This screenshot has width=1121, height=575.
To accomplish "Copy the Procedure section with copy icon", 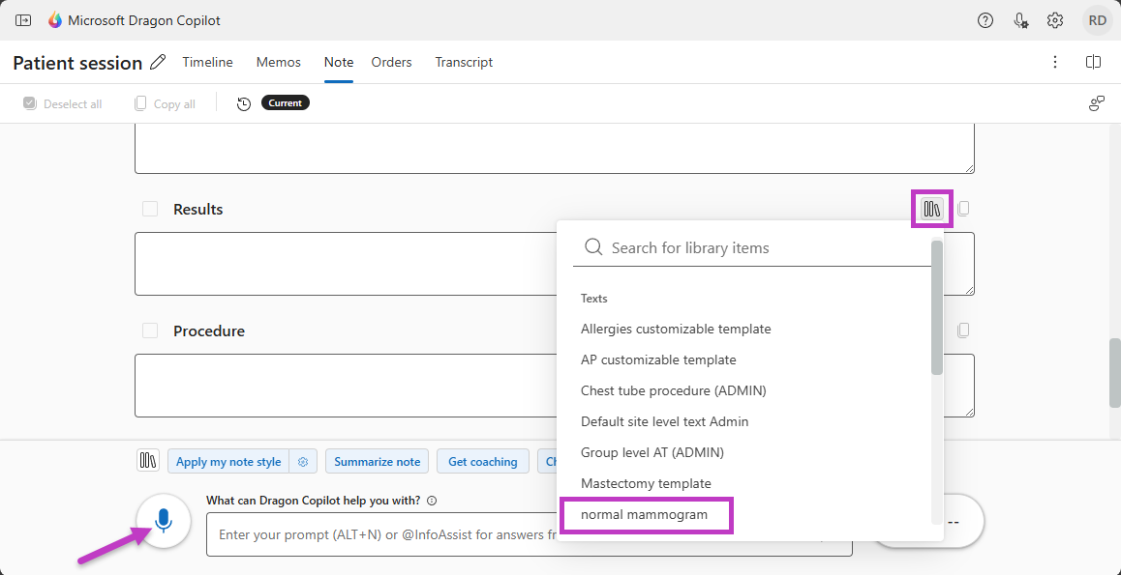I will click(x=963, y=331).
